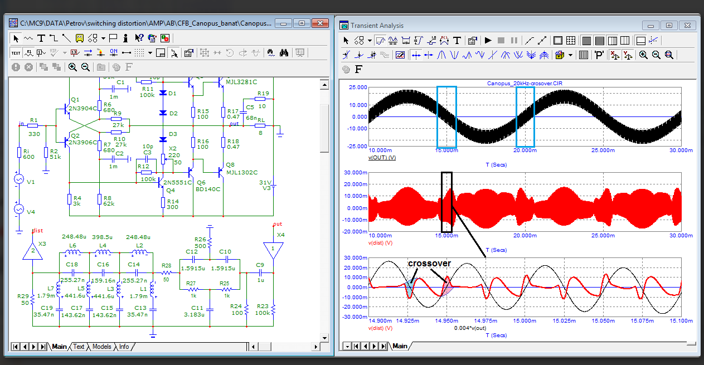The width and height of the screenshot is (704, 365).
Task: Open the grid options dropdown arrow
Action: [151, 53]
